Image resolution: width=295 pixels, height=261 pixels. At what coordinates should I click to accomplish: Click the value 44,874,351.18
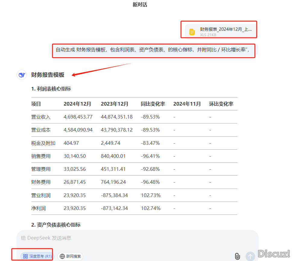point(117,117)
